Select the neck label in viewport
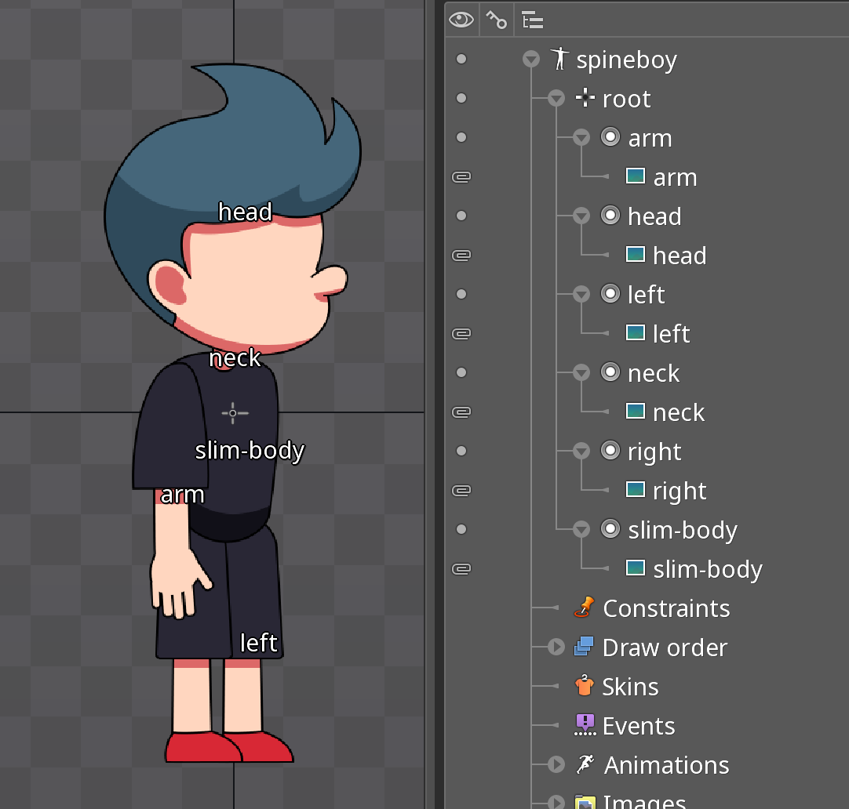849x809 pixels. point(235,358)
